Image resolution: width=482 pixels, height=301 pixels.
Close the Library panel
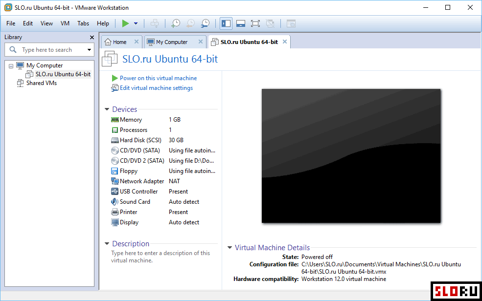pyautogui.click(x=92, y=37)
